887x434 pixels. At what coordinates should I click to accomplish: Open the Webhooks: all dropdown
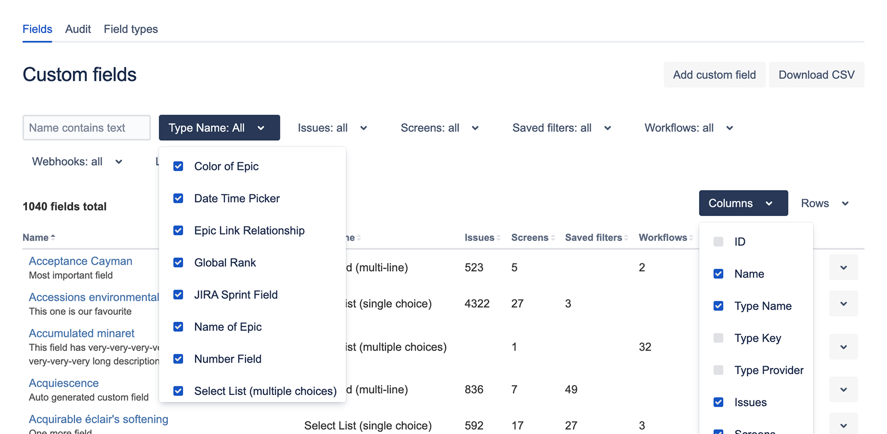tap(77, 162)
